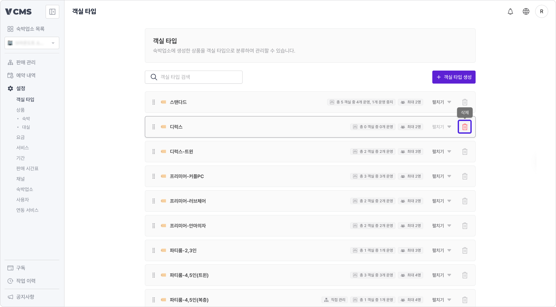This screenshot has width=556, height=307.
Task: Open 판매 관리 via its sidebar icon
Action: (x=10, y=62)
